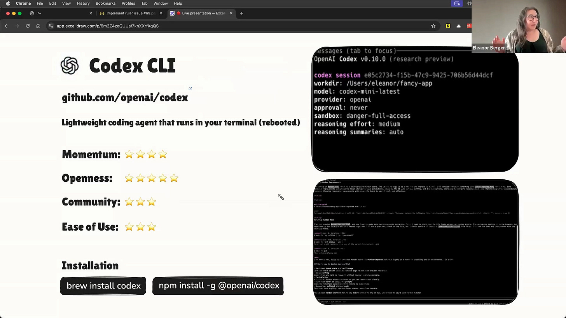The height and width of the screenshot is (318, 566).
Task: Reload the page with the refresh icon
Action: [27, 26]
